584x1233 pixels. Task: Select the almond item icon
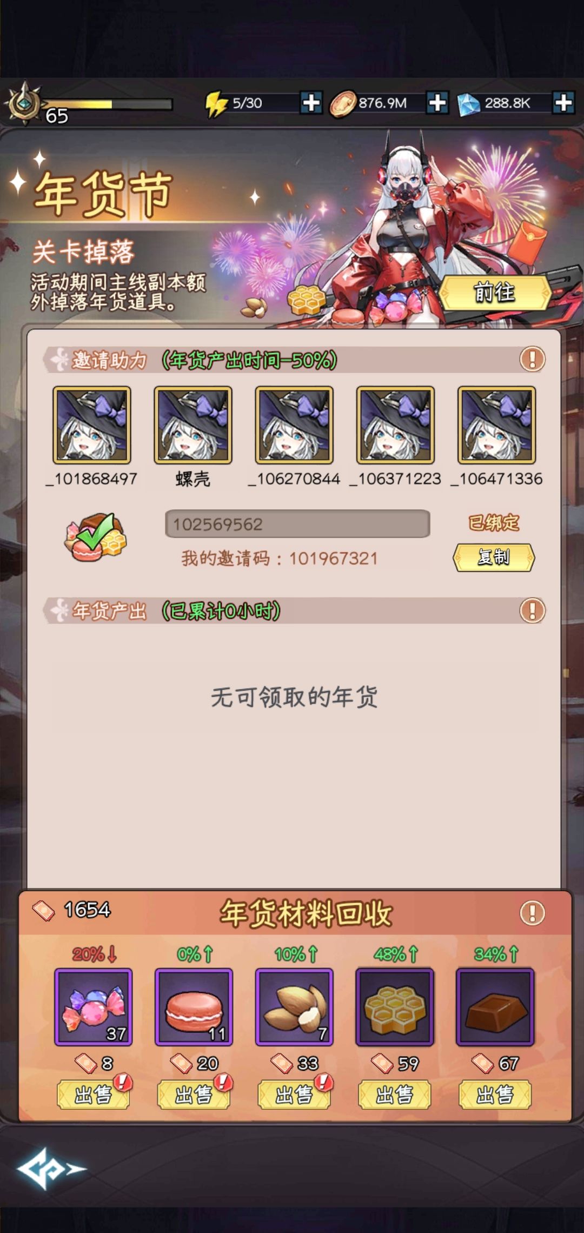coord(294,1007)
